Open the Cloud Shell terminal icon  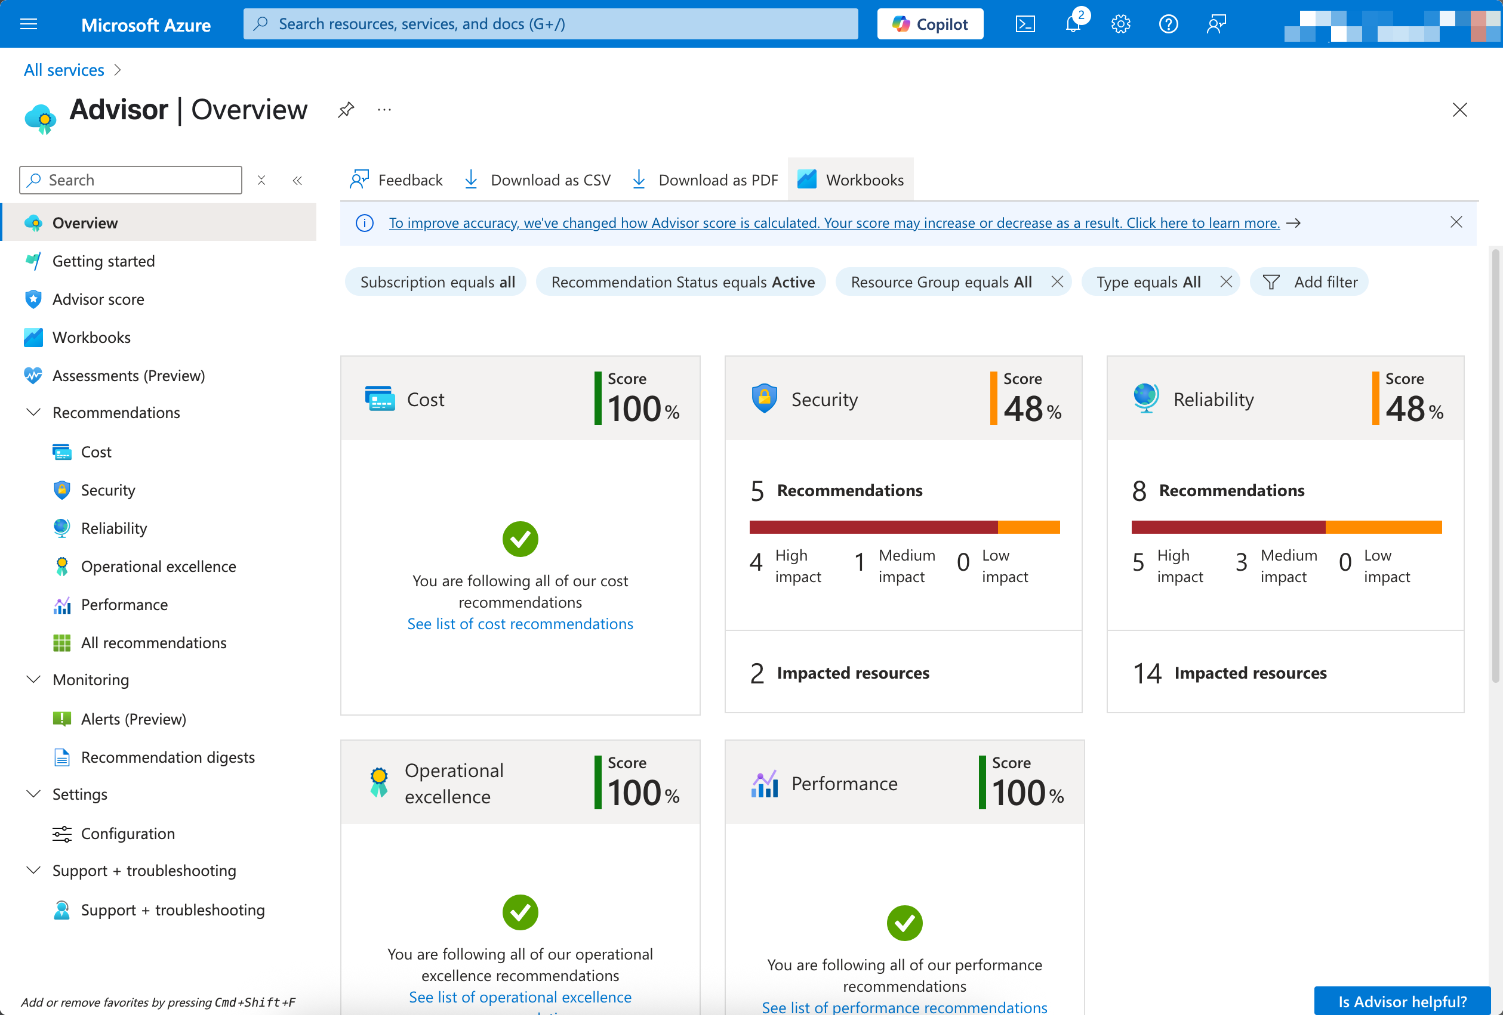[1025, 24]
